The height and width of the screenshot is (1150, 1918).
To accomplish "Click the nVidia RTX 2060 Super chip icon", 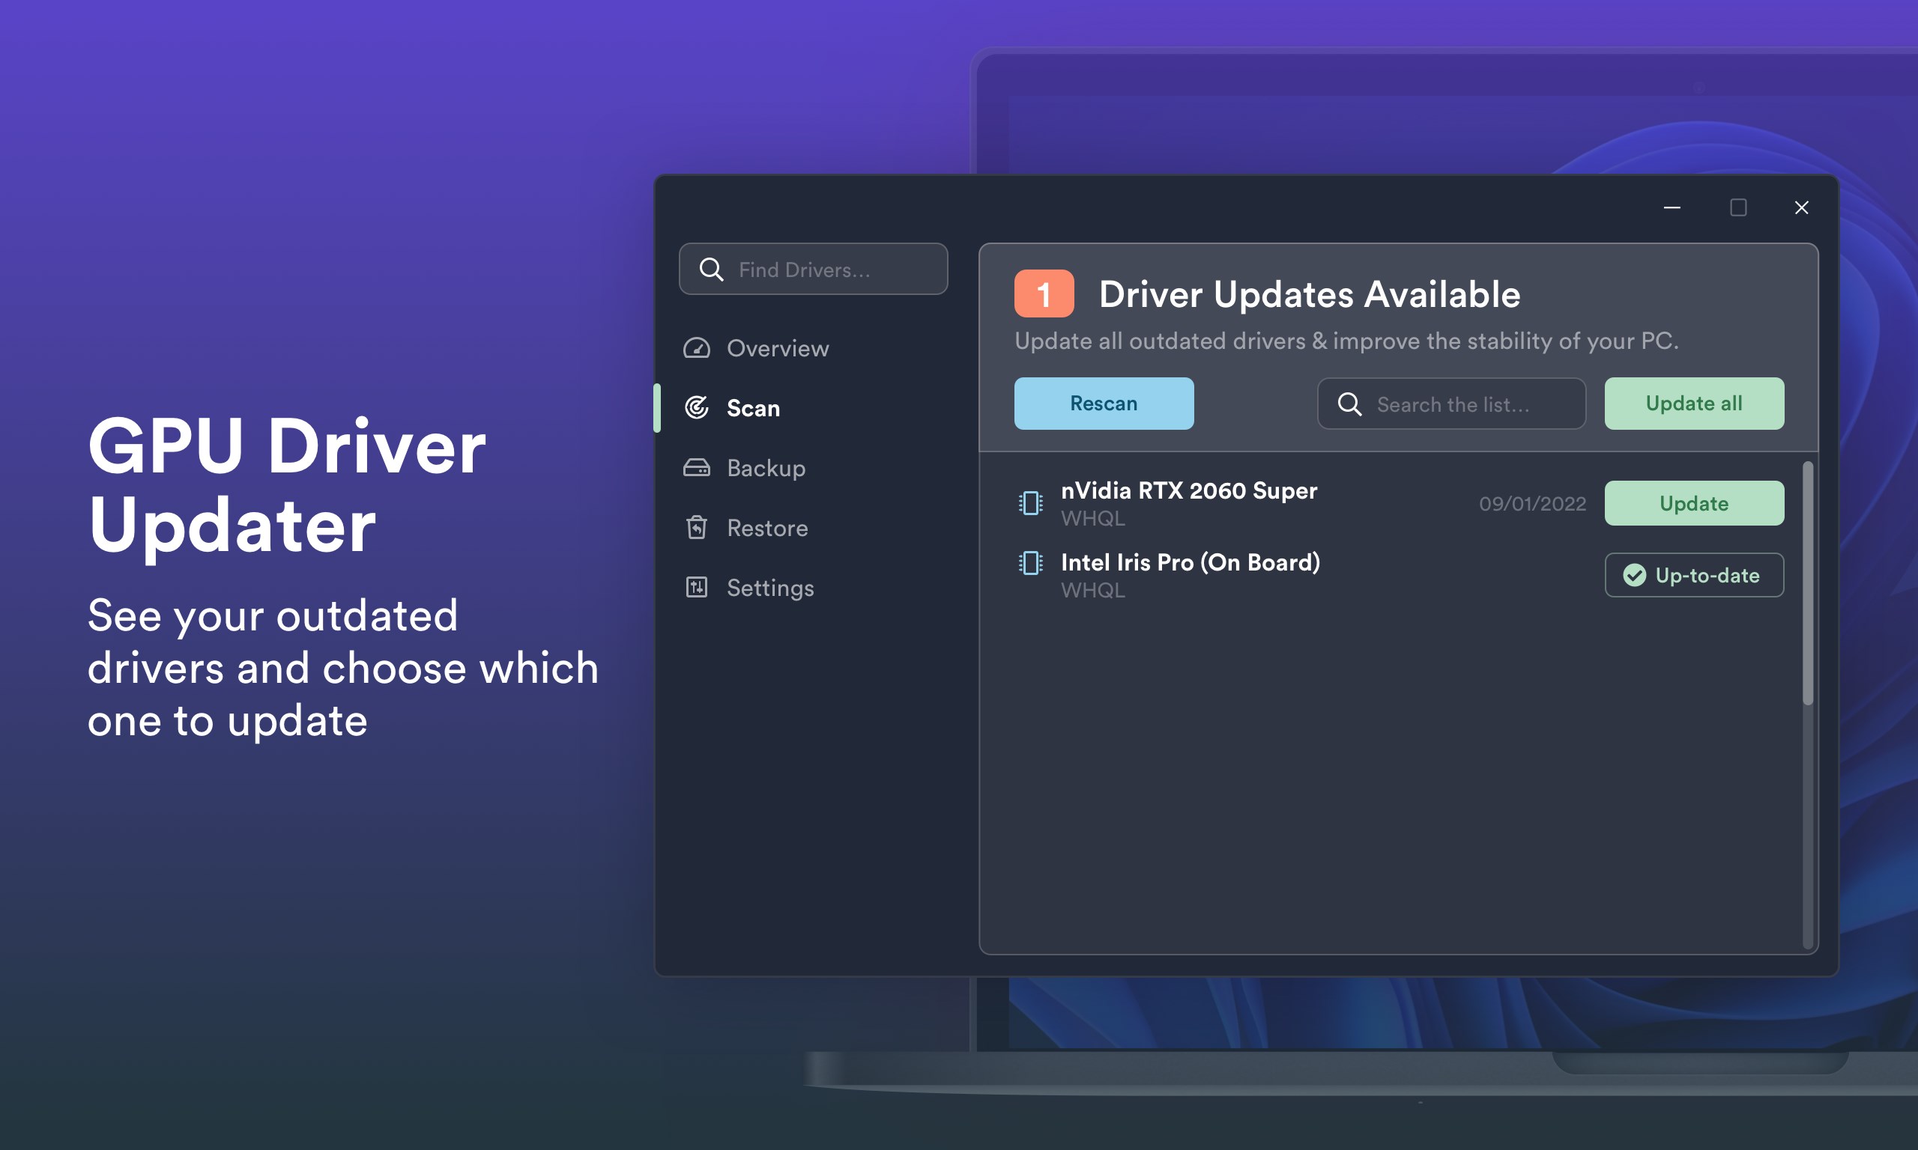I will click(x=1030, y=503).
